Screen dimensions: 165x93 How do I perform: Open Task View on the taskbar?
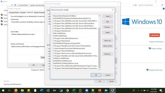(9, 90)
